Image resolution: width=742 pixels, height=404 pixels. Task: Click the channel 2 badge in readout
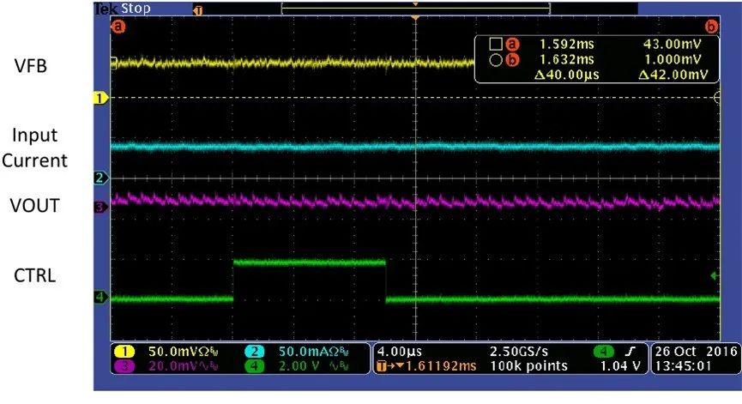[255, 352]
